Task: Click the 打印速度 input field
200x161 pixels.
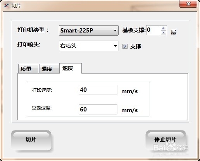Action: coord(98,90)
